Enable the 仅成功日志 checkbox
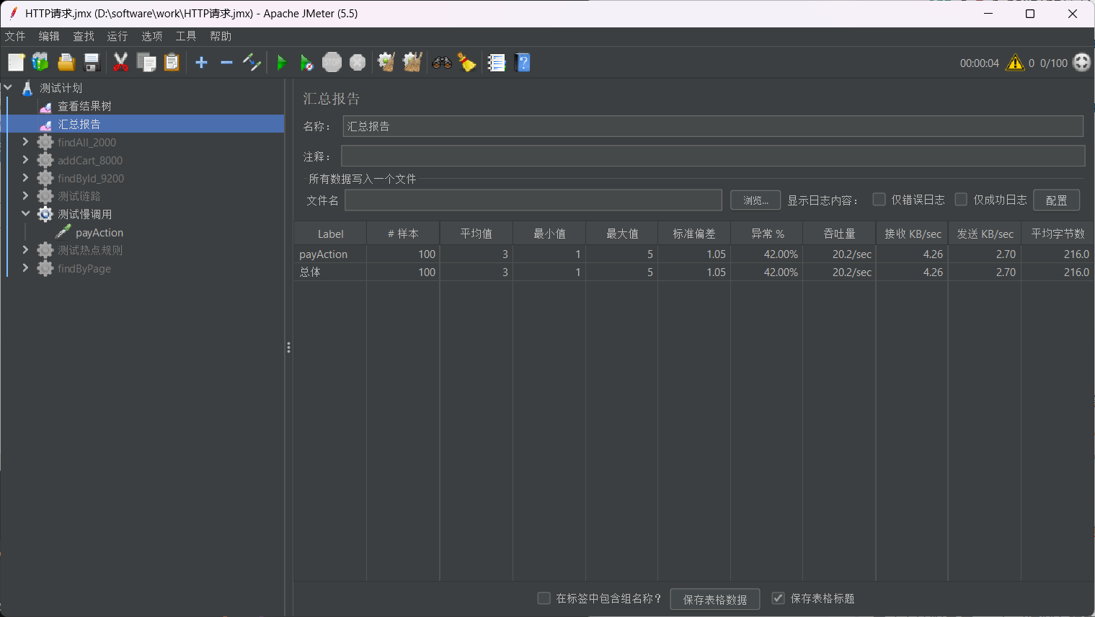 click(961, 200)
